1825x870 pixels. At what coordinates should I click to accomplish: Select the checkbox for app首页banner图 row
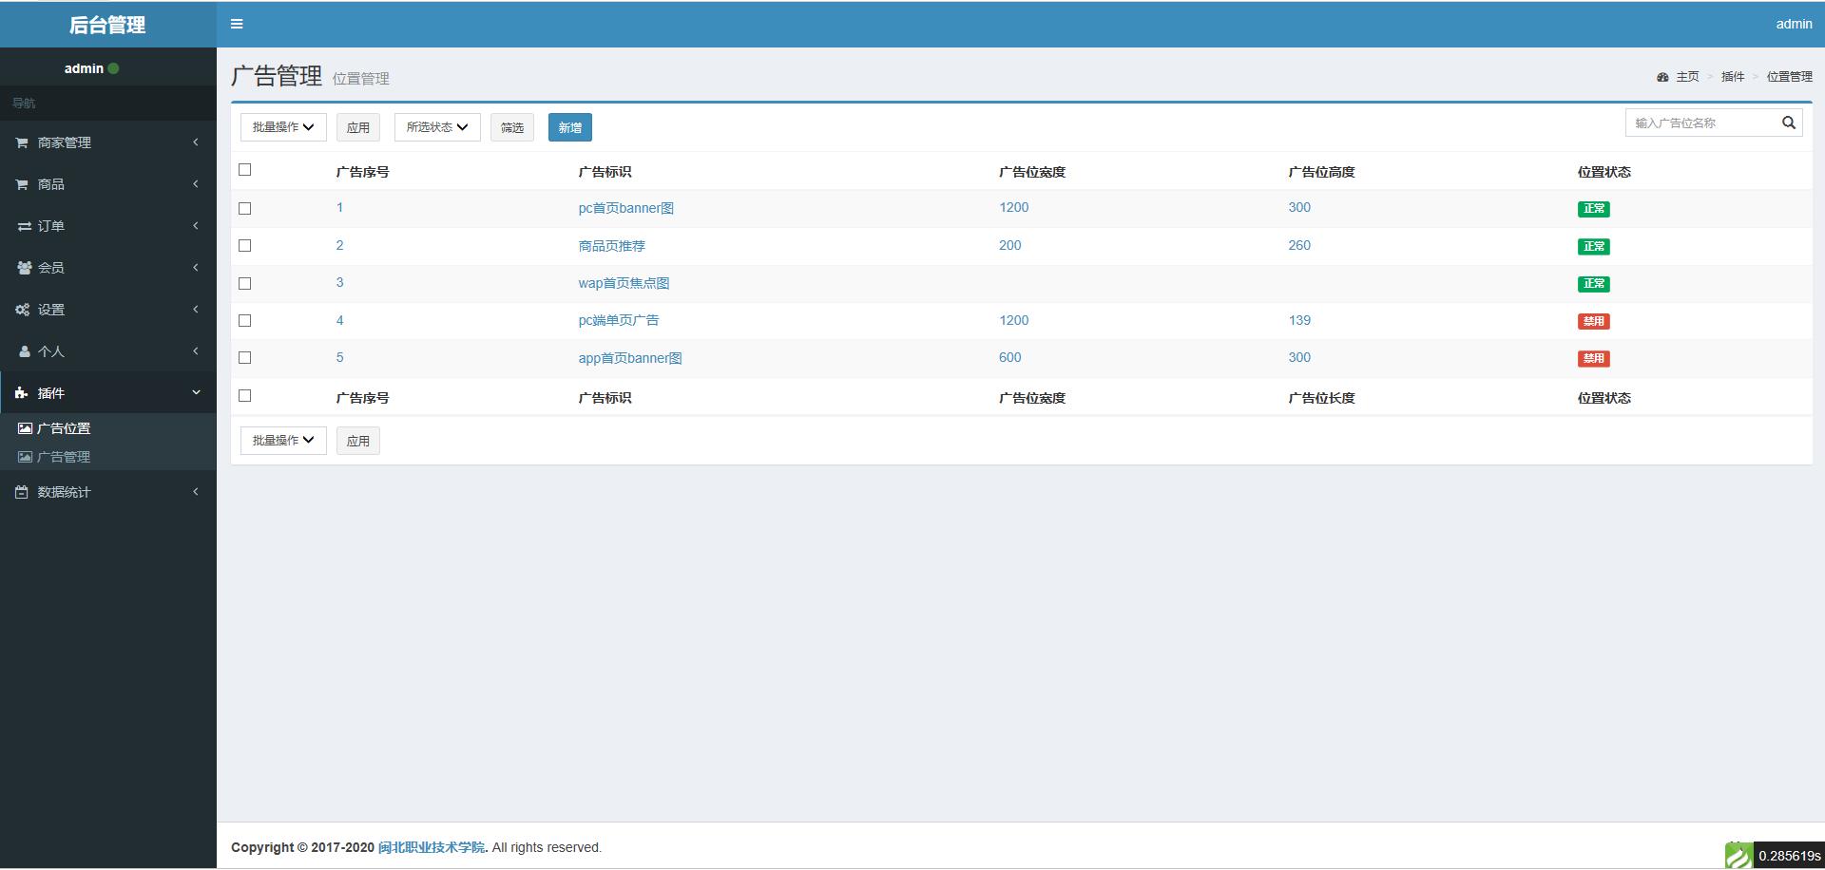(x=245, y=358)
